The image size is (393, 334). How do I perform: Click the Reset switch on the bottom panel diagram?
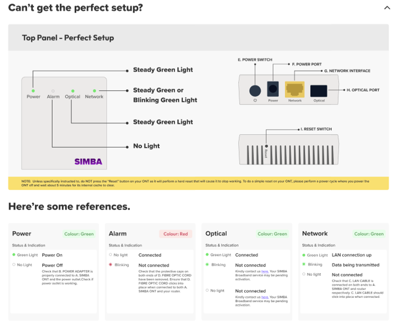pos(268,145)
